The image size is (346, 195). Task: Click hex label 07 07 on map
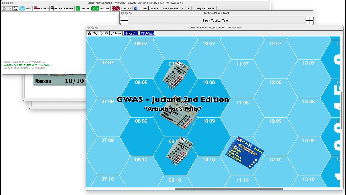(108, 63)
